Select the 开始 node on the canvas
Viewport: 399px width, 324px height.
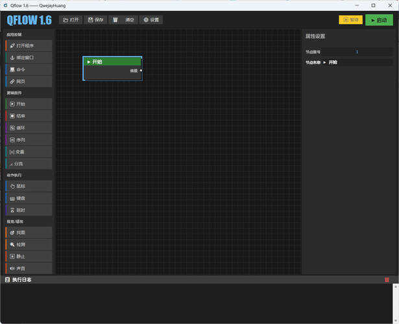(x=112, y=62)
